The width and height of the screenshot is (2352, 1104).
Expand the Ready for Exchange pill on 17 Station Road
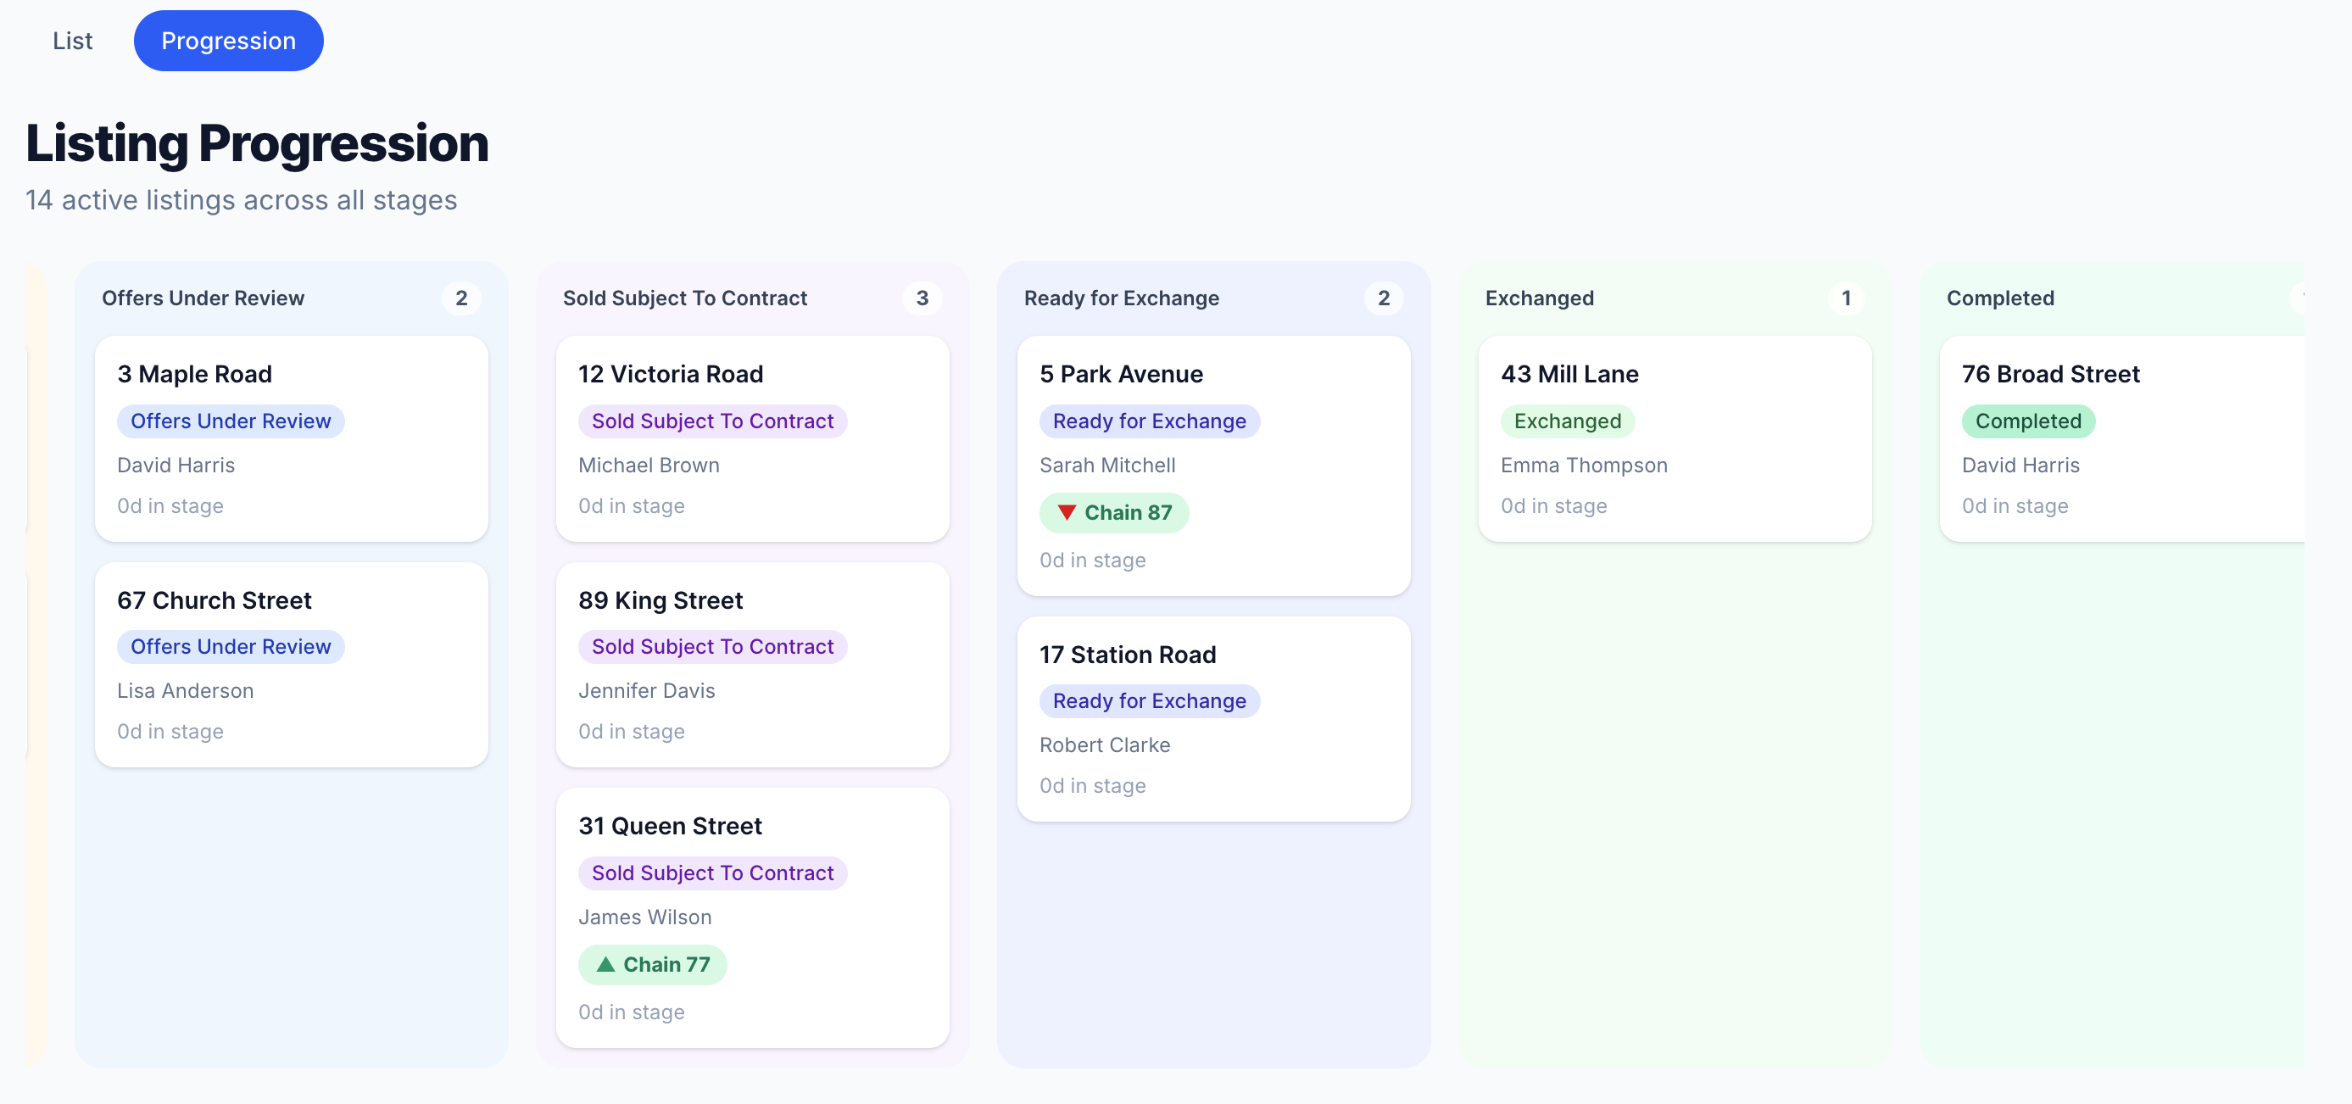click(x=1149, y=700)
